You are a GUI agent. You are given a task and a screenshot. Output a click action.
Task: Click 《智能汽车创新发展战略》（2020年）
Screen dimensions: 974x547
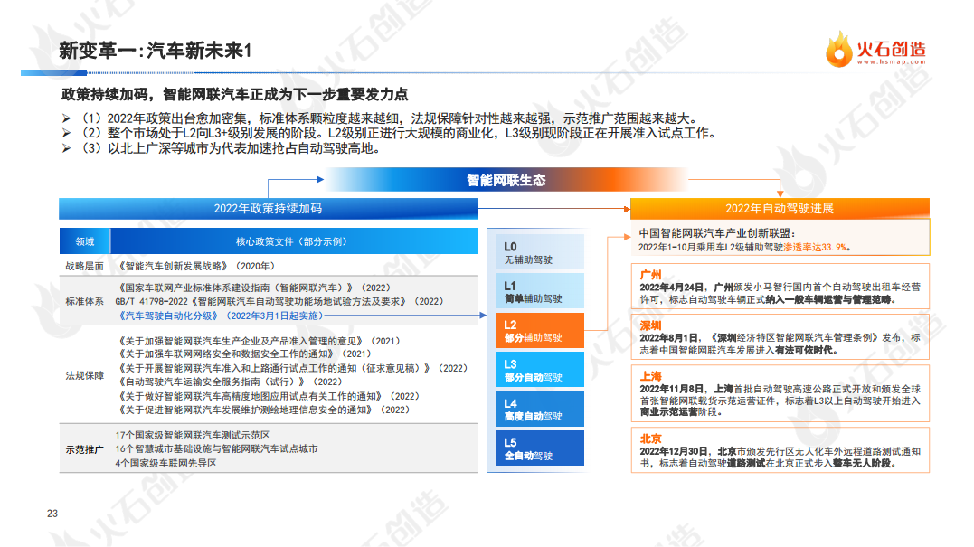coord(195,267)
